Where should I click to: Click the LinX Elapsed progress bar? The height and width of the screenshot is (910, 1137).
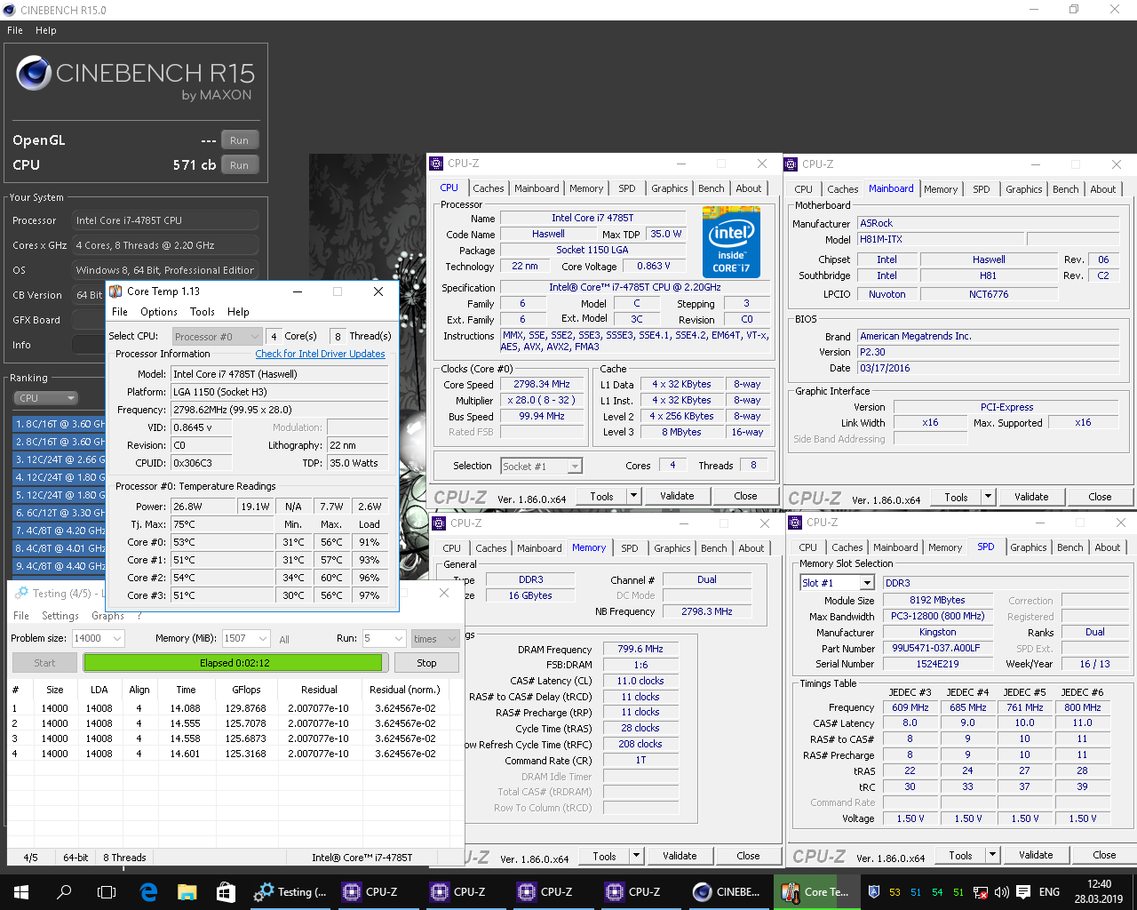click(234, 663)
